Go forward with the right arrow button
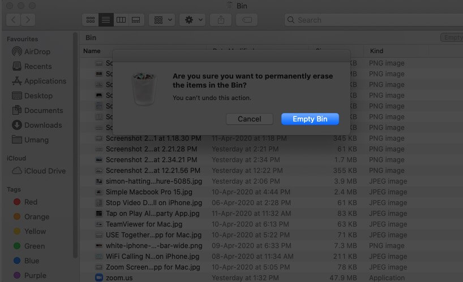 (28, 20)
